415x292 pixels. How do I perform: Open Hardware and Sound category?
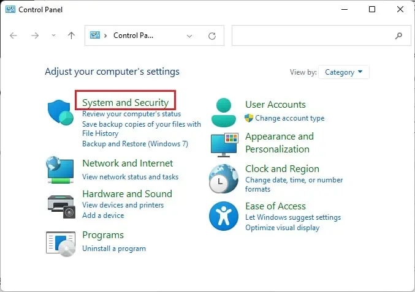point(127,194)
